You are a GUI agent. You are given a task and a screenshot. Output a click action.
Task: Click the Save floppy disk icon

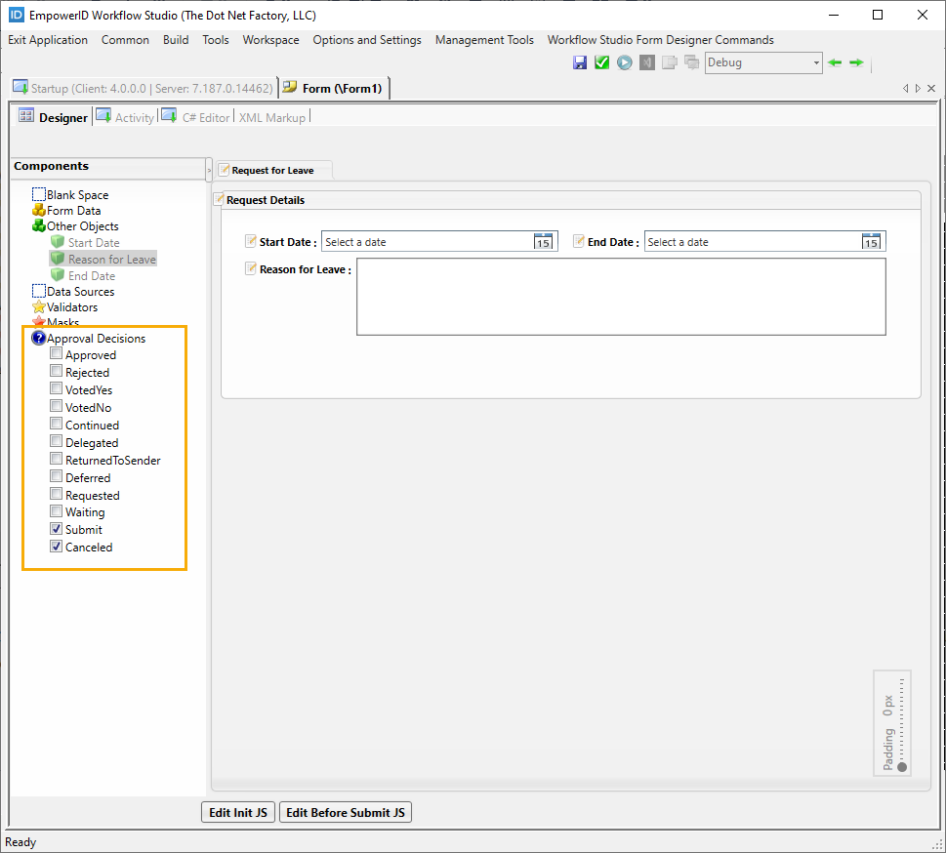[580, 62]
